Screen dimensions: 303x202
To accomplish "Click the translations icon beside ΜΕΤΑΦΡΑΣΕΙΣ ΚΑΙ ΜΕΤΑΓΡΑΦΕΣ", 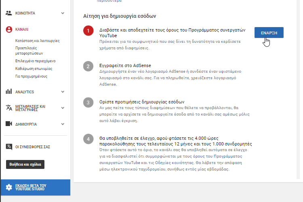I will (x=9, y=108).
